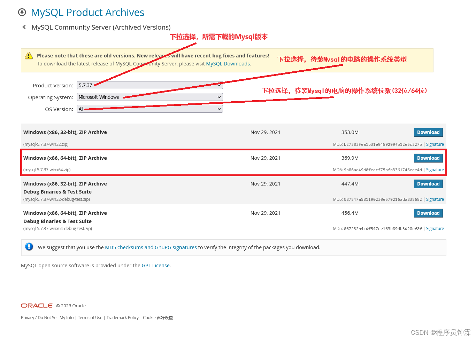The height and width of the screenshot is (339, 476).
Task: Click Nov 29, 2021 date in 353.0M row
Action: [x=266, y=132]
